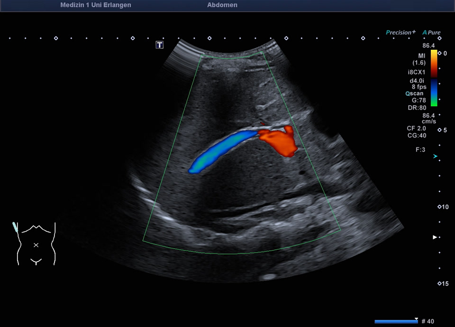Image resolution: width=455 pixels, height=327 pixels.
Task: Click the T transducer orientation marker
Action: 160,45
